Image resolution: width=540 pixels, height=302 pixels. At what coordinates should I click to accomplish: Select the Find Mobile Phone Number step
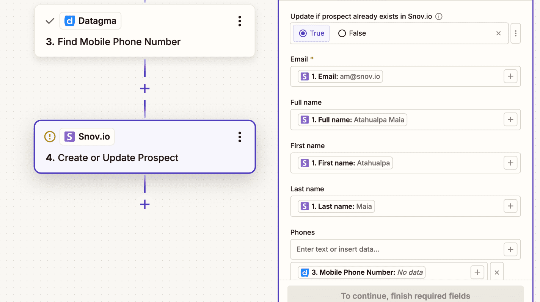(x=119, y=42)
